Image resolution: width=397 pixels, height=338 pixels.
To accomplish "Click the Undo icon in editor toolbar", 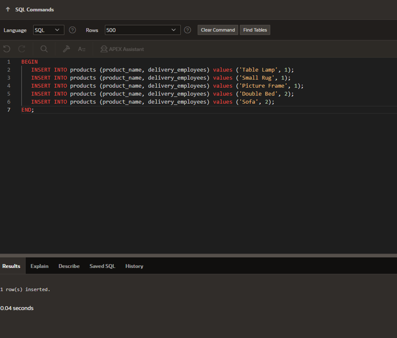I will (x=7, y=49).
